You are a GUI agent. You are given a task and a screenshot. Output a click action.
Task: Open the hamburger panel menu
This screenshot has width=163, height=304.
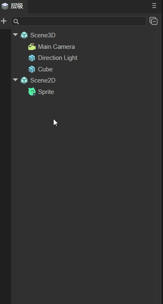(154, 6)
